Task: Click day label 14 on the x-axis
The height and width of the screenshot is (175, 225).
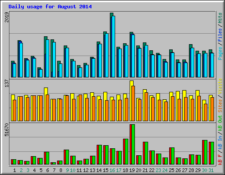Action: point(99,170)
